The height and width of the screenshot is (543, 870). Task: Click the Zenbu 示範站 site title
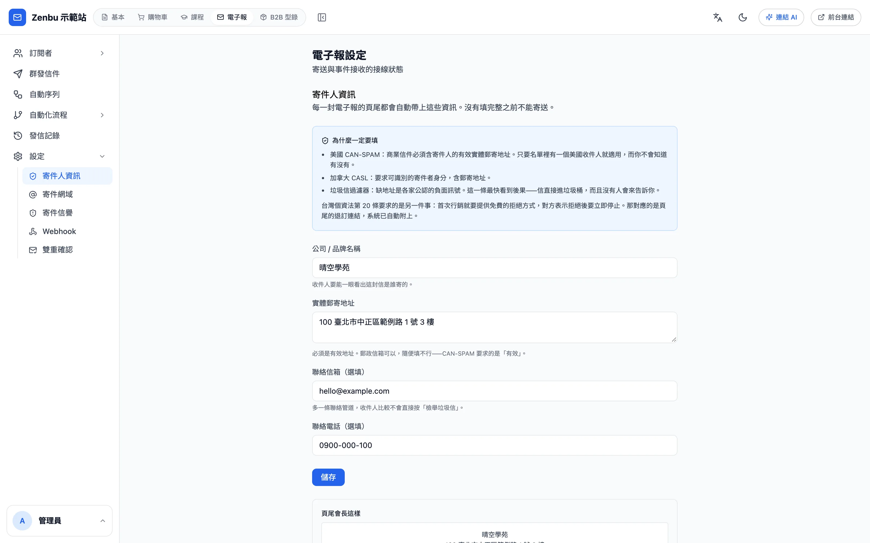[x=59, y=17]
